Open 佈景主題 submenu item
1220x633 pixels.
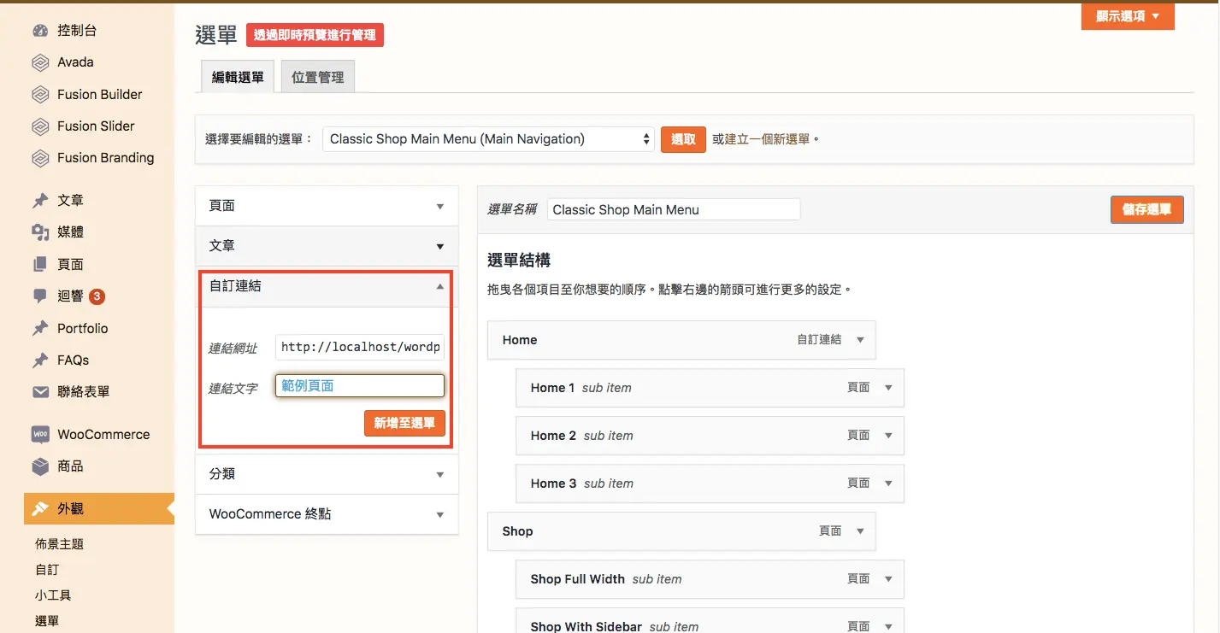(x=60, y=544)
